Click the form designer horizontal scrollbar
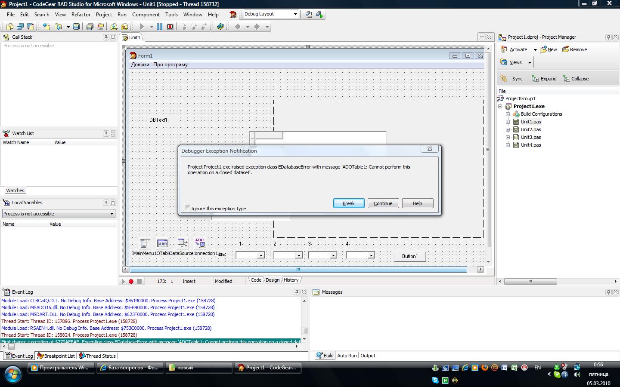 (298, 270)
